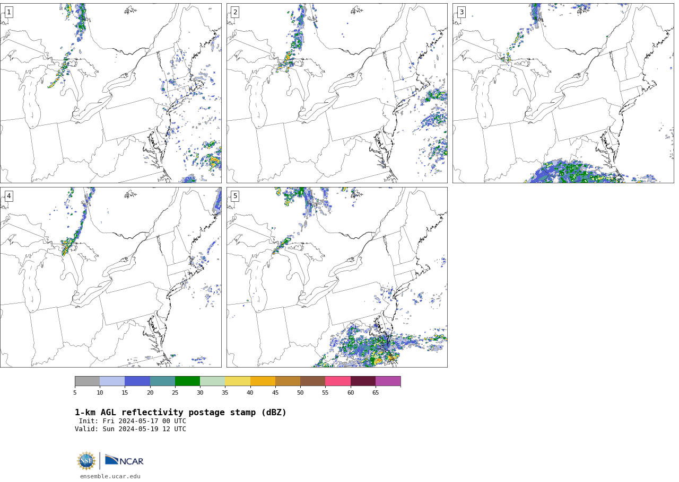Open ensemble member 3 reflectivity map
The image size is (679, 482).
point(563,93)
